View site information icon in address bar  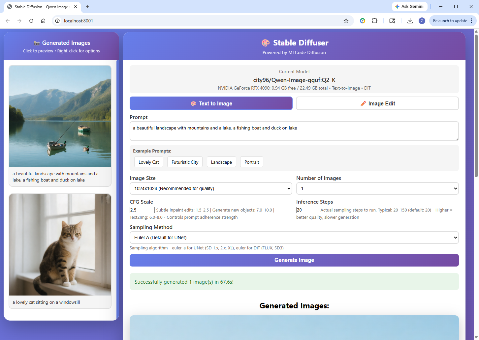(x=57, y=21)
